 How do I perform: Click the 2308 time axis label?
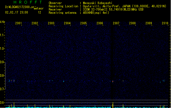pyautogui.click(x=132, y=23)
